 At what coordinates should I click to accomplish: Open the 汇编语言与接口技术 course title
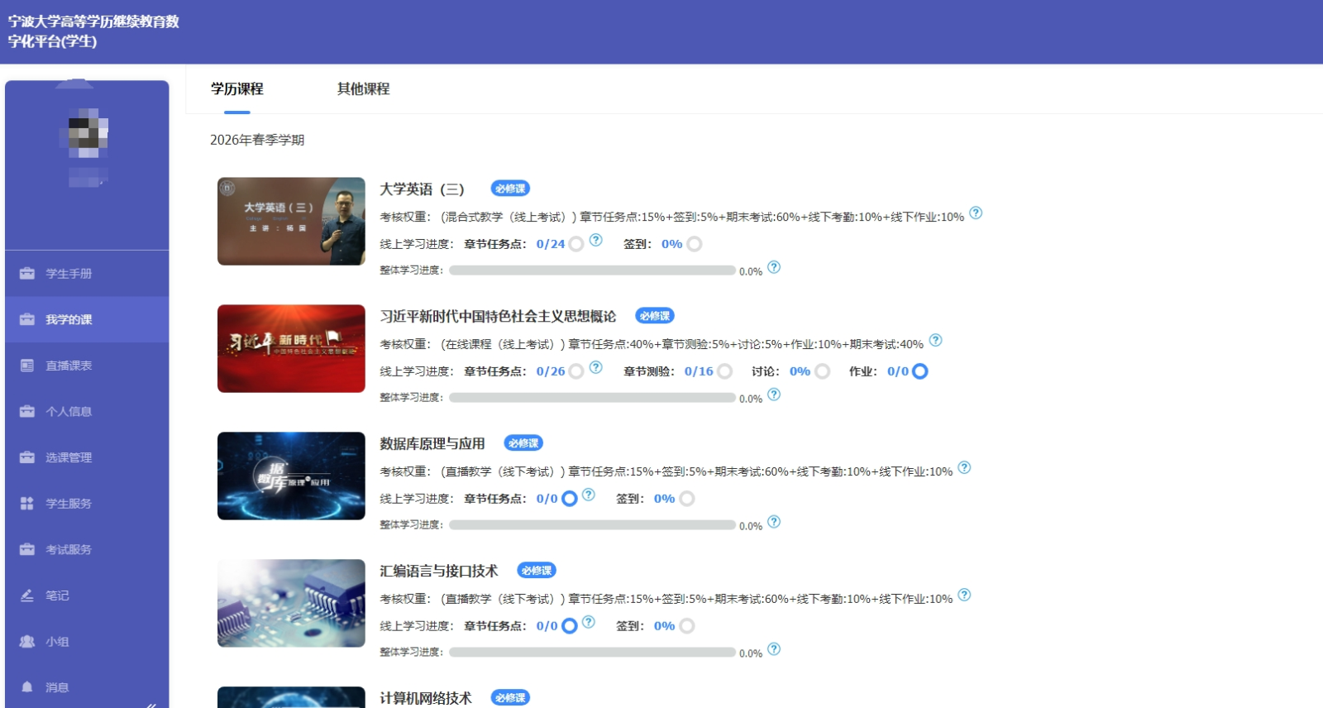pos(439,572)
